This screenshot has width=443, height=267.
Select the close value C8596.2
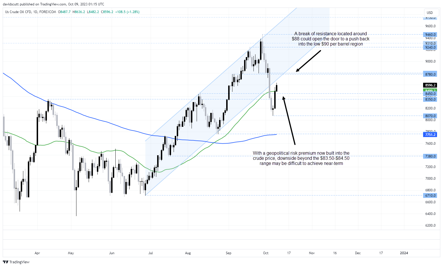pyautogui.click(x=107, y=12)
